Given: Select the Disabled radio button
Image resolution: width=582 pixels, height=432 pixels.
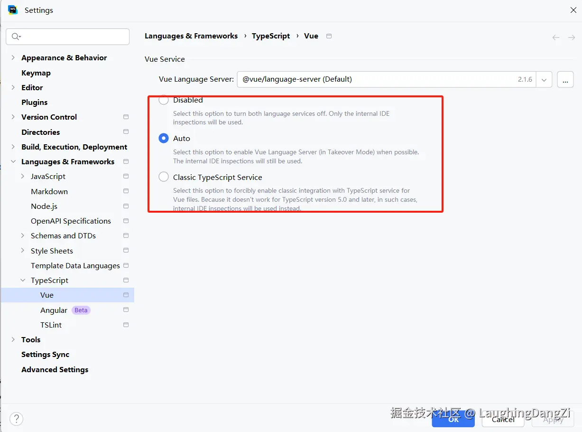Looking at the screenshot, I should pyautogui.click(x=164, y=100).
